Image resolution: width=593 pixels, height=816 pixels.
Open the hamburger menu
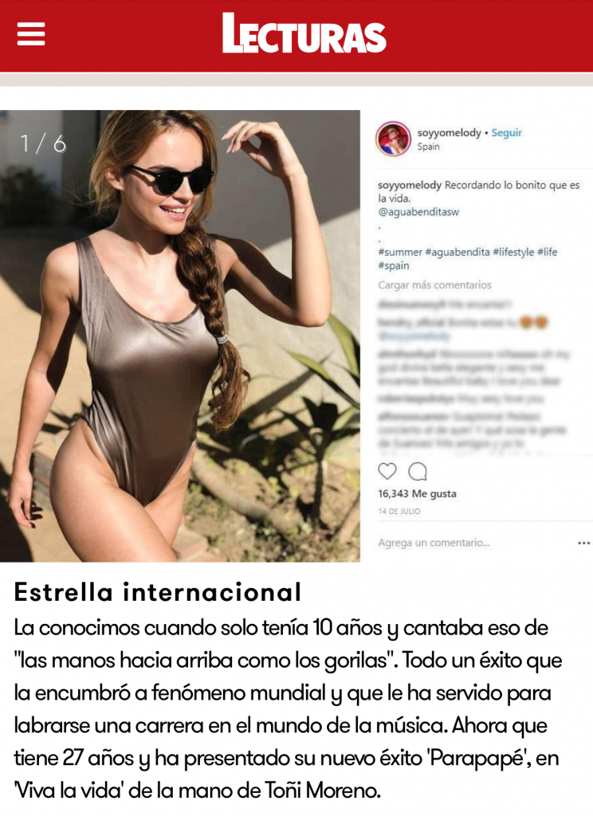31,34
